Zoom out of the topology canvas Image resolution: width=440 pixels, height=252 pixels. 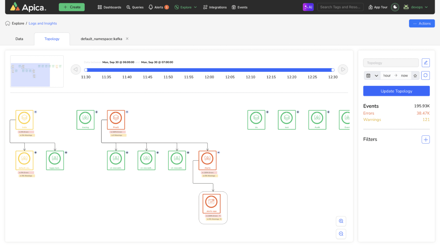pyautogui.click(x=341, y=234)
